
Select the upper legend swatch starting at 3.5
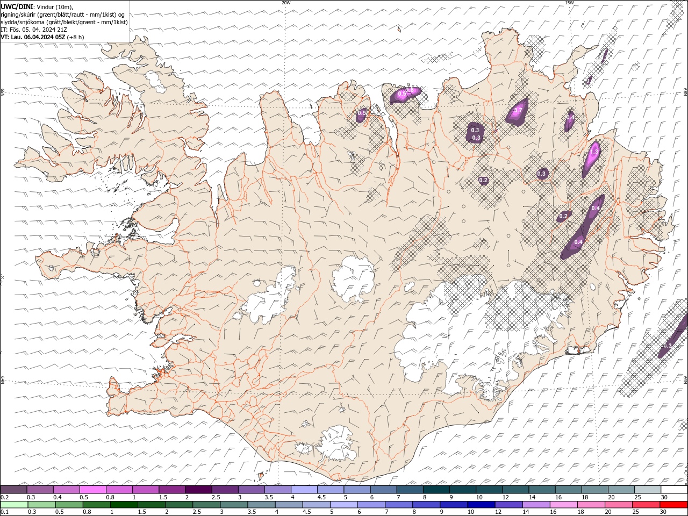click(278, 490)
